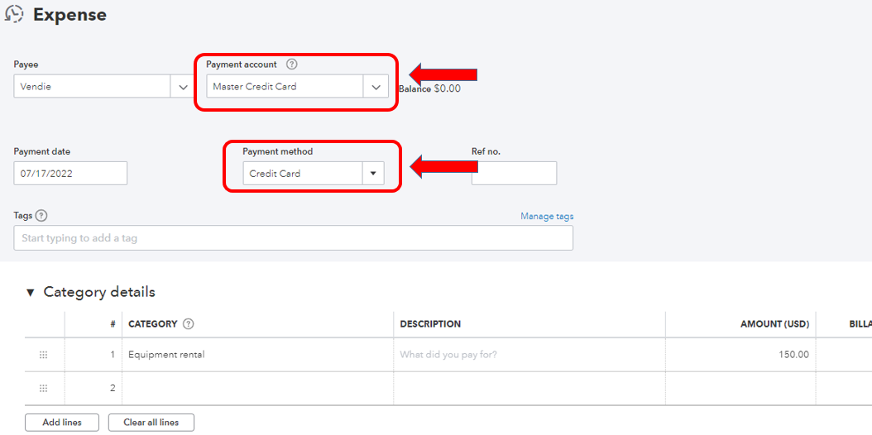Click the 150.00 amount cell
The width and height of the screenshot is (872, 435).
[x=740, y=355]
